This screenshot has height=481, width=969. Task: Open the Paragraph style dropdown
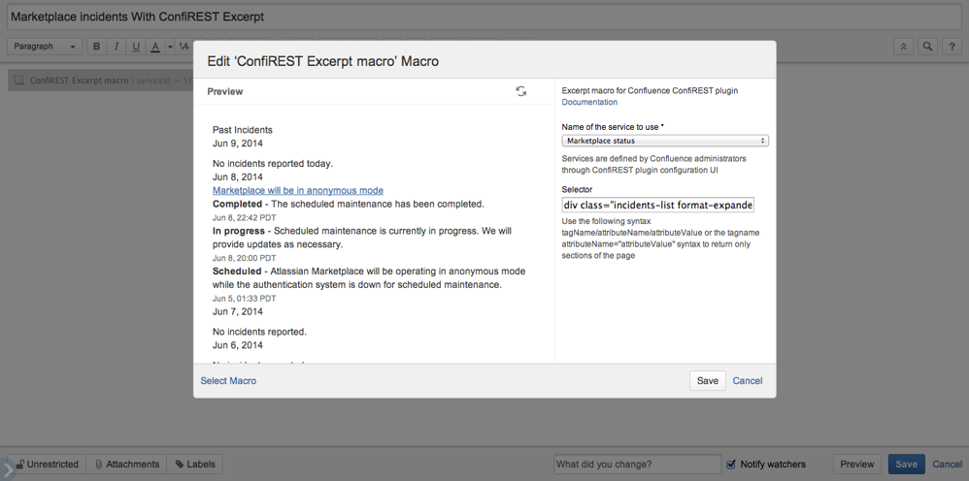[x=45, y=47]
